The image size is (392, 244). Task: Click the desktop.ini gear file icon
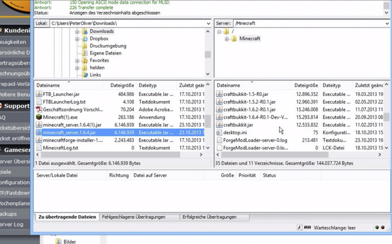click(x=219, y=132)
